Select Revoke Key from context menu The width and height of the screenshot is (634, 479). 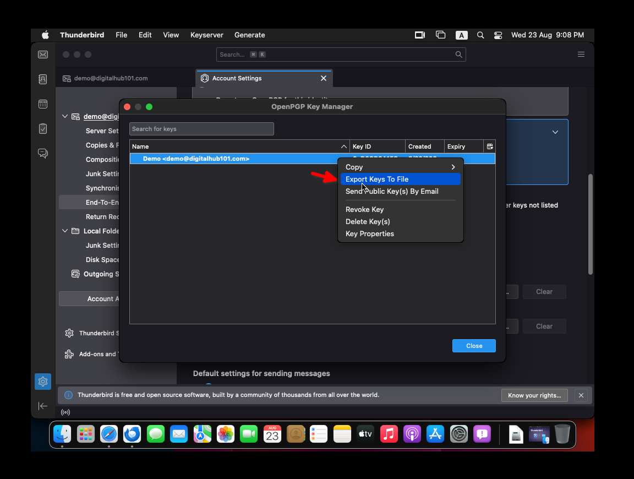[400, 210]
